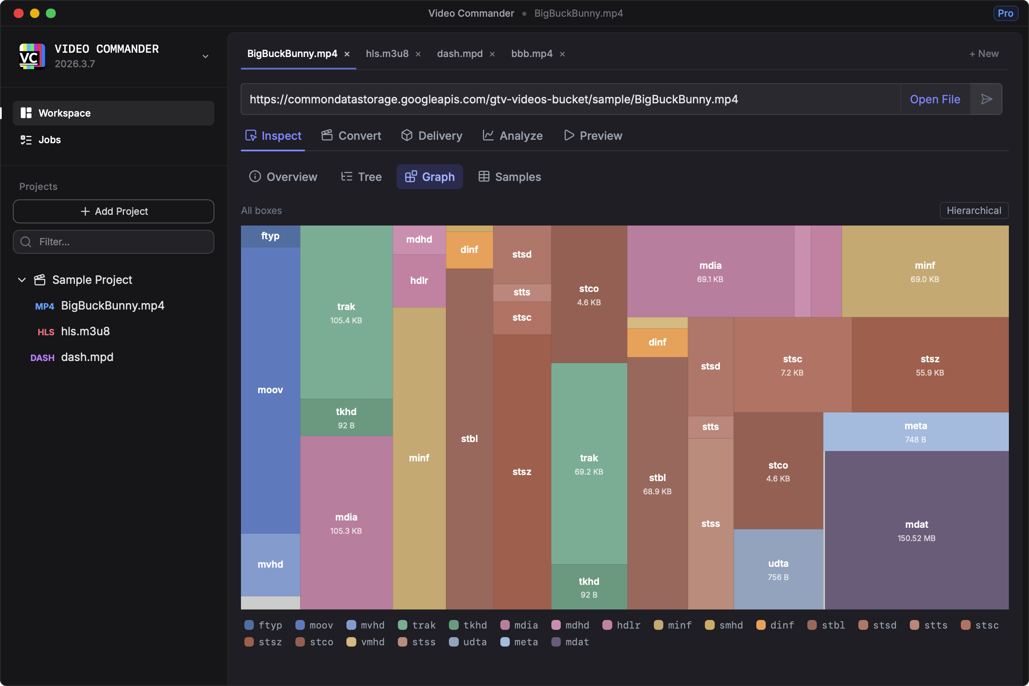The image size is (1029, 686).
Task: Click the Samples table icon
Action: (x=484, y=177)
